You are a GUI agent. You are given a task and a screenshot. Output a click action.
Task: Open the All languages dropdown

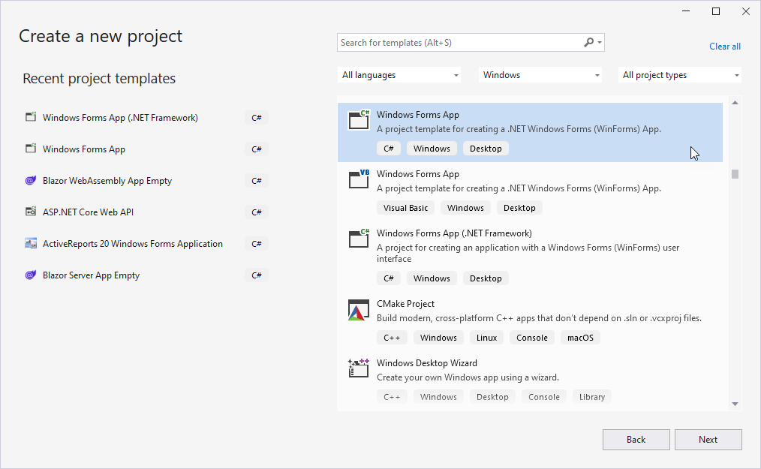click(399, 75)
